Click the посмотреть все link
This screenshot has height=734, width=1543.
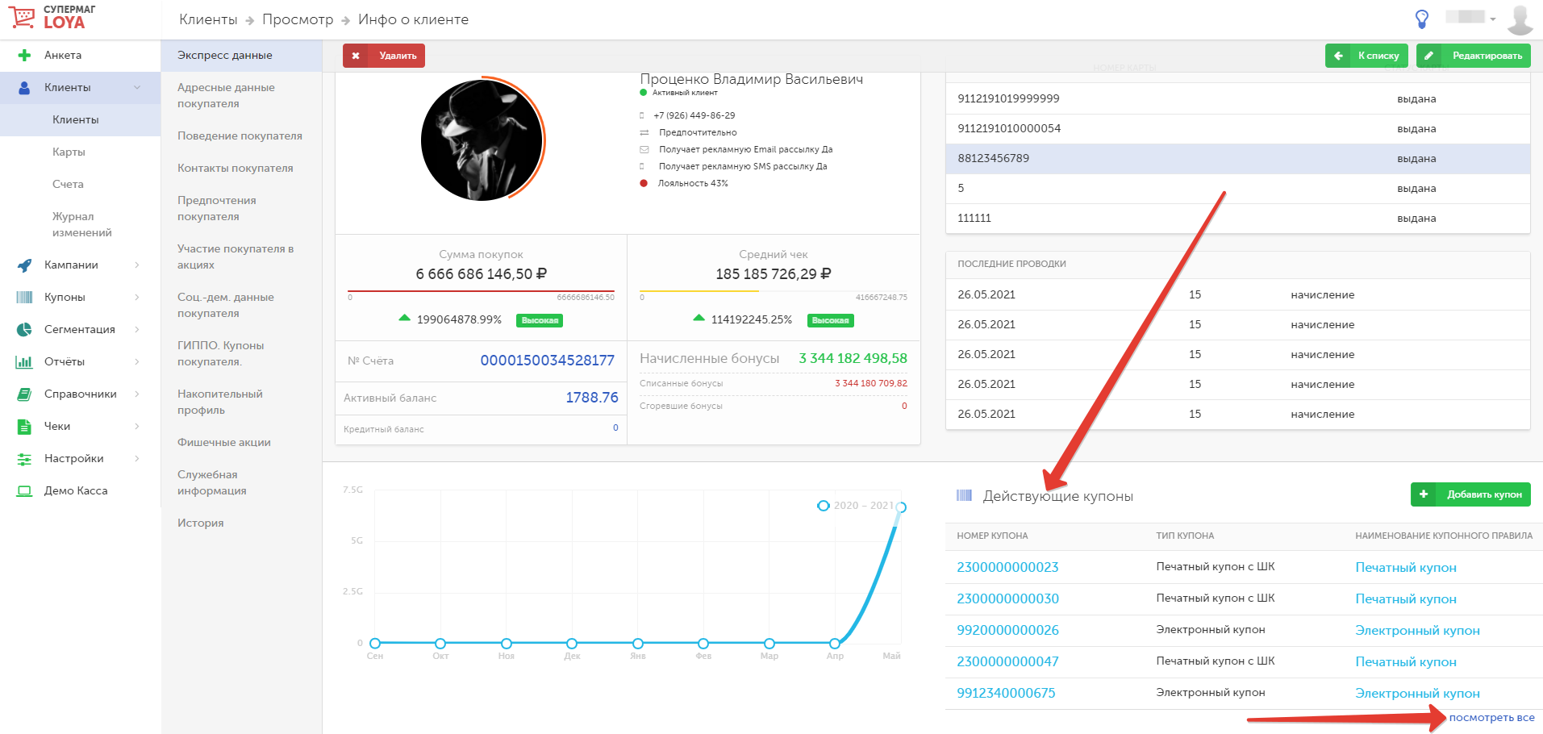coord(1491,718)
